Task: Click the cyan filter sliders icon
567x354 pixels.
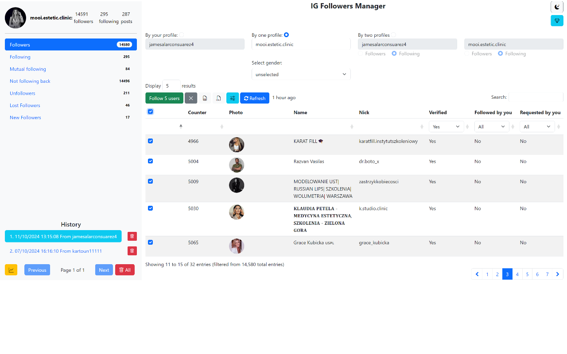Action: tap(233, 98)
